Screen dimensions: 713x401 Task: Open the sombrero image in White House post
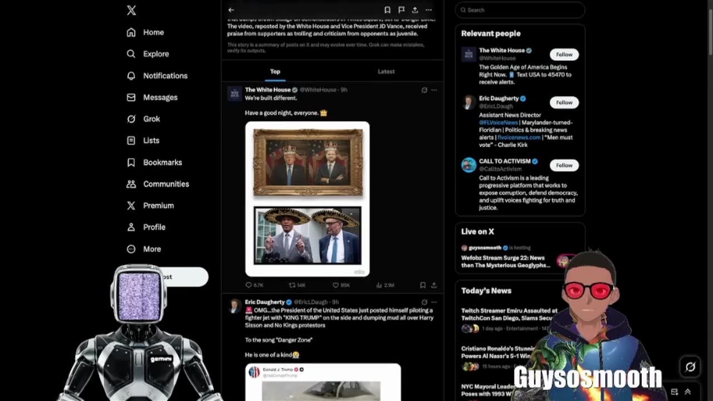tap(307, 235)
